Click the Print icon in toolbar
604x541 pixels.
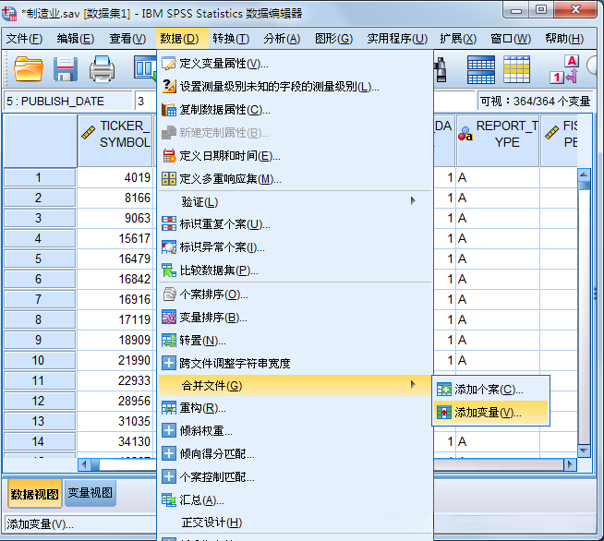coord(102,69)
